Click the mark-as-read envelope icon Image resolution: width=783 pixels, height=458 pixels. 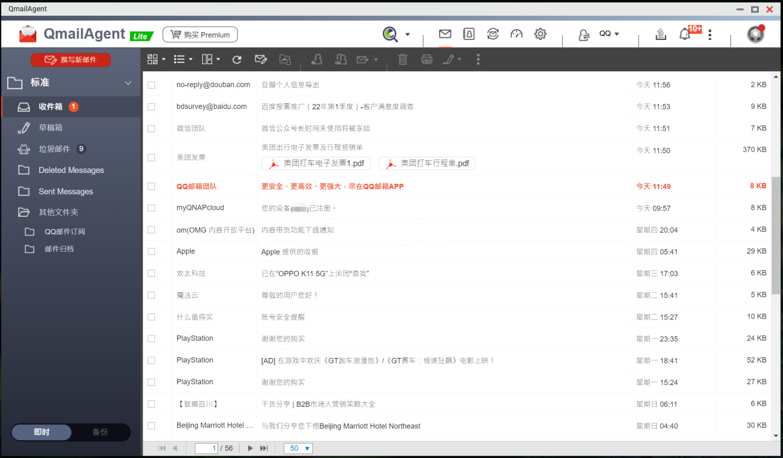click(x=261, y=59)
